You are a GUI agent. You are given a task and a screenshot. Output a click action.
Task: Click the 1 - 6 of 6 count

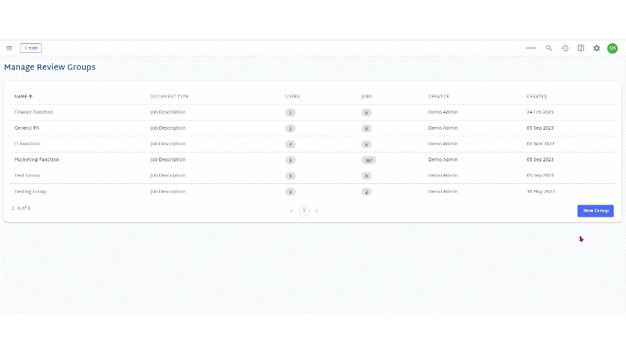tap(21, 208)
